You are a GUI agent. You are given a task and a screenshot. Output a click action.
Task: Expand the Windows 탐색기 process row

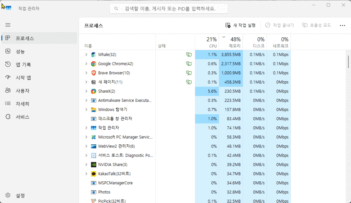(86, 110)
